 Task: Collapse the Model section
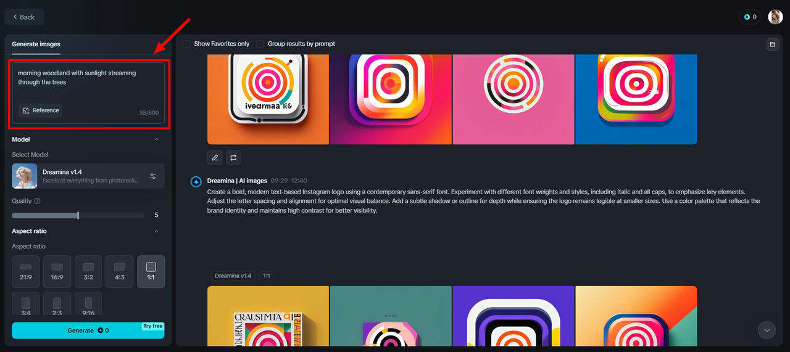tap(156, 139)
